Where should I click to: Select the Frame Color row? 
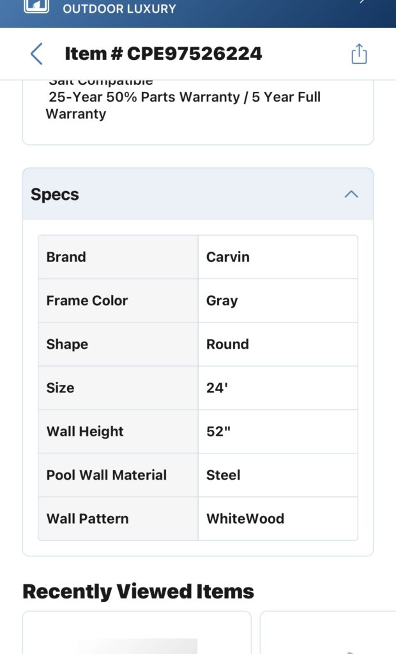(x=198, y=301)
